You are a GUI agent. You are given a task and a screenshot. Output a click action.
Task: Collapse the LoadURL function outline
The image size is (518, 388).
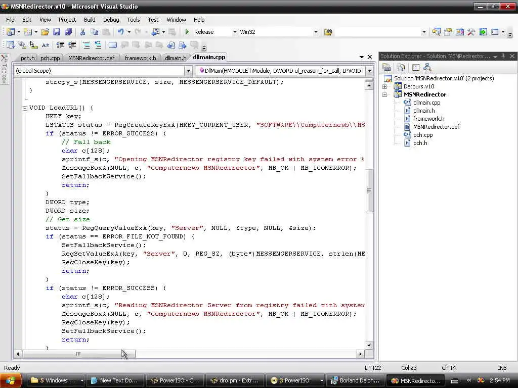pos(25,108)
